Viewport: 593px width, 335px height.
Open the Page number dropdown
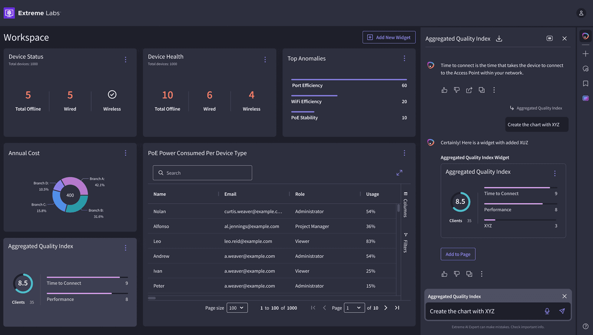coord(354,308)
